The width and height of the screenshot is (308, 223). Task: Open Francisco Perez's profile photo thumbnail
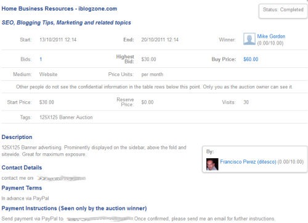click(x=212, y=164)
